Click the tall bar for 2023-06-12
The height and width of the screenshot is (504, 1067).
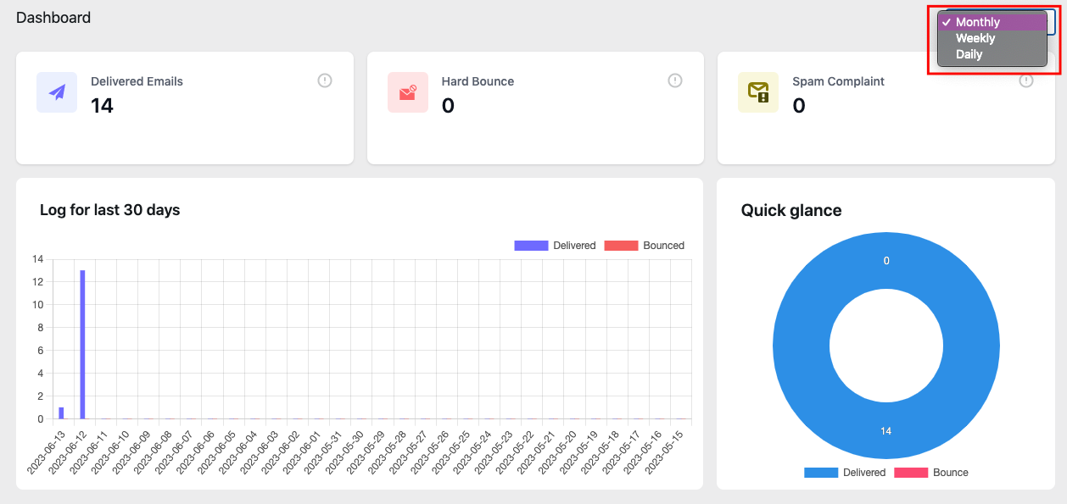pyautogui.click(x=82, y=345)
